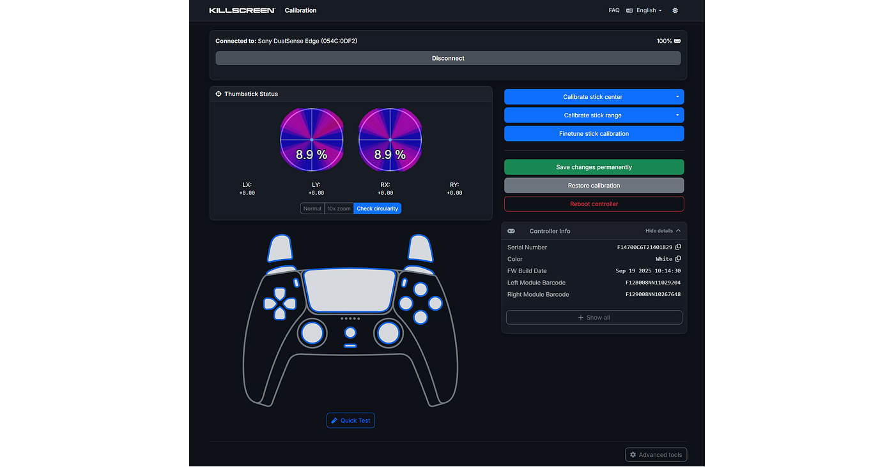Disconnect the controller
894x467 pixels.
(448, 58)
